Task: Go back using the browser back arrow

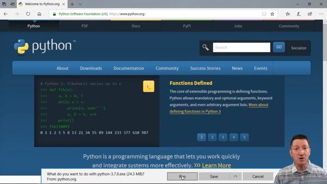Action: tap(6, 14)
